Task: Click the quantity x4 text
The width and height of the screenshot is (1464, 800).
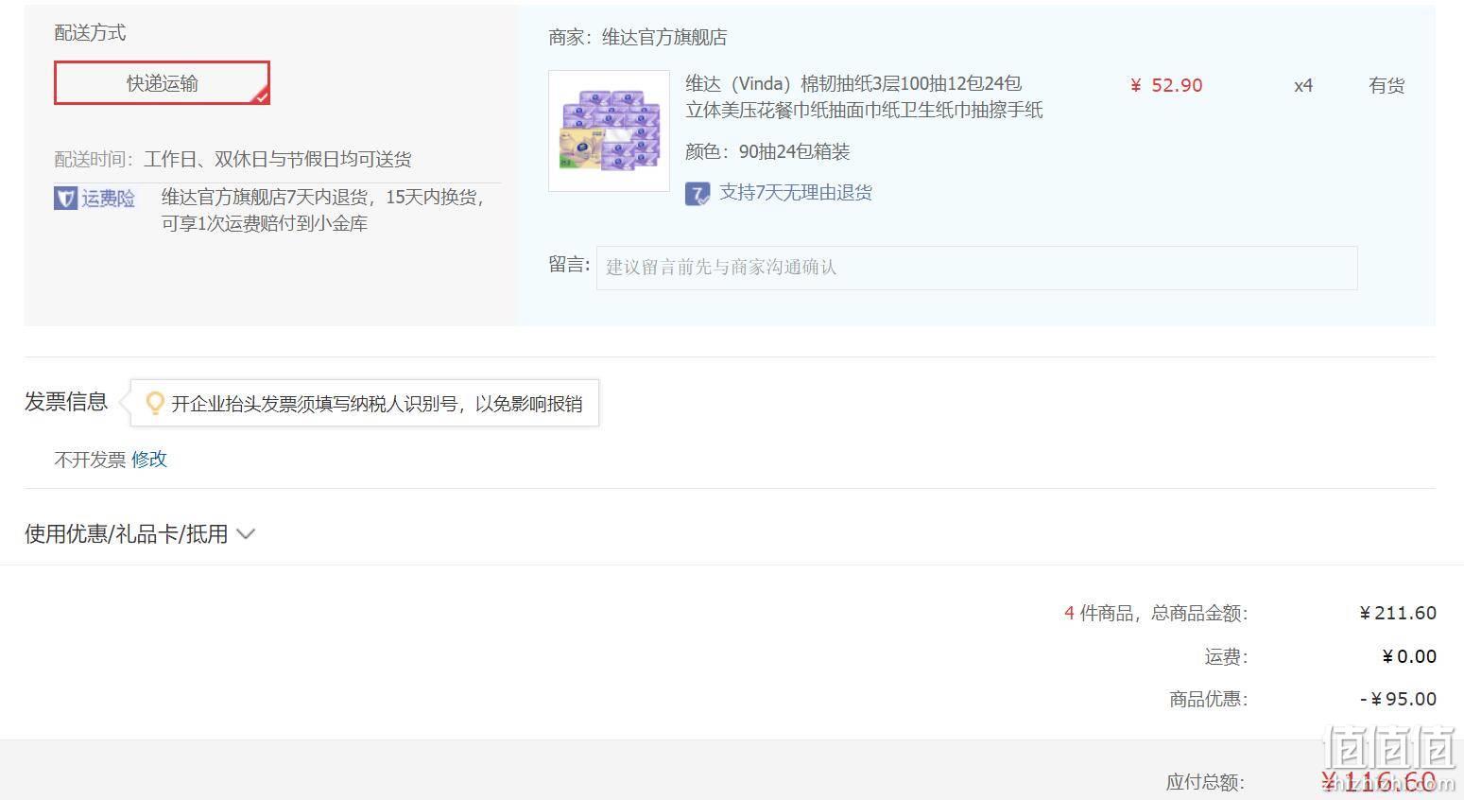Action: click(x=1303, y=85)
